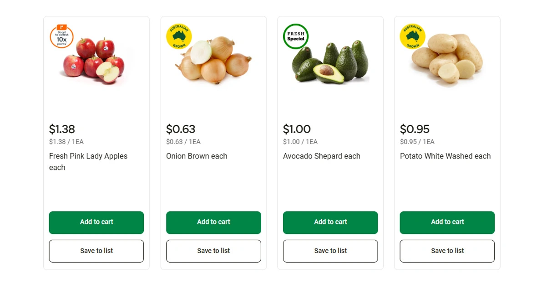Save Onion Brown to list
This screenshot has width=547, height=288.
pyautogui.click(x=213, y=251)
